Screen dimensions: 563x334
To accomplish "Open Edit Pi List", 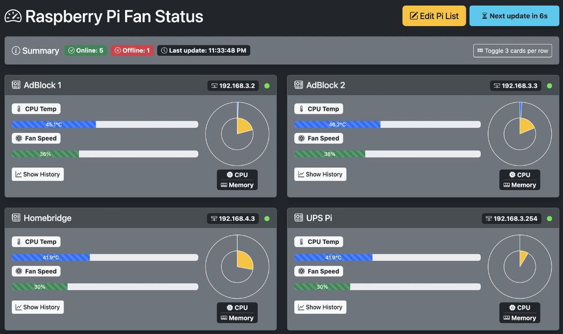I will (434, 16).
